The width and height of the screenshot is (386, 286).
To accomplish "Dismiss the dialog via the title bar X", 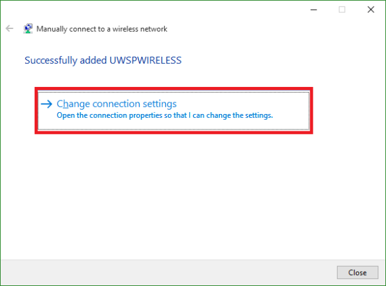I will 371,10.
